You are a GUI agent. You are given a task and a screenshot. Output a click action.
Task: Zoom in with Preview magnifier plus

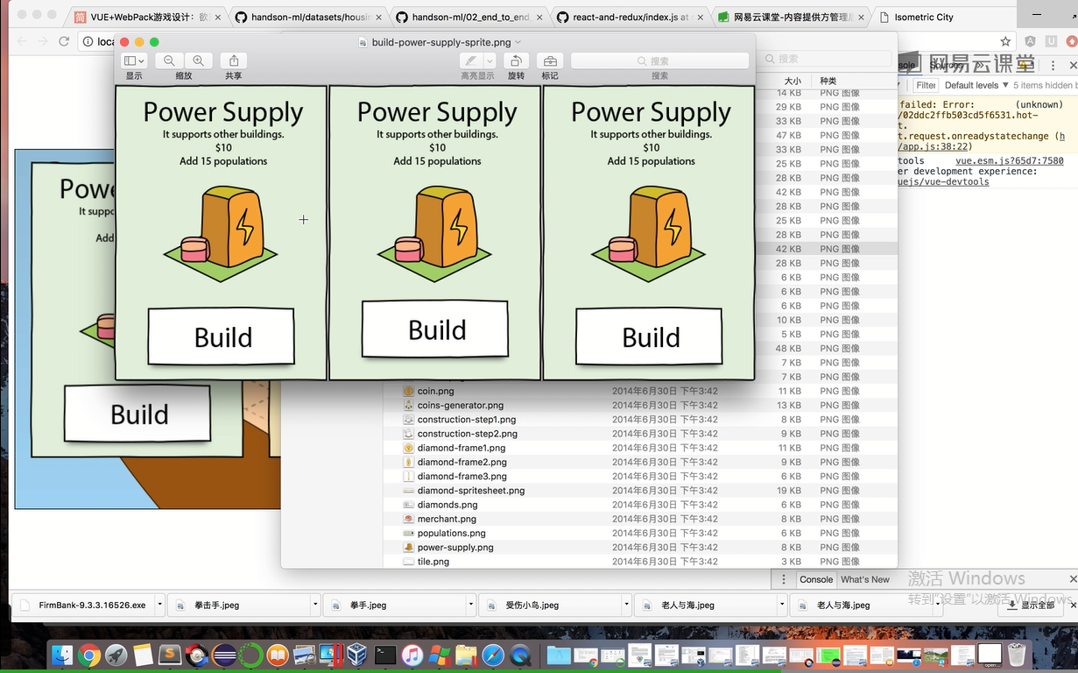point(199,60)
